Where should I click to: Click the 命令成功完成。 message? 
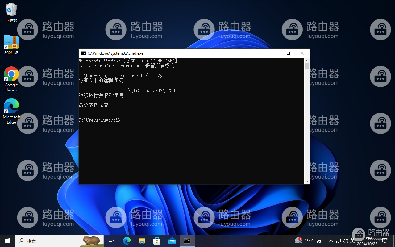[x=95, y=105]
